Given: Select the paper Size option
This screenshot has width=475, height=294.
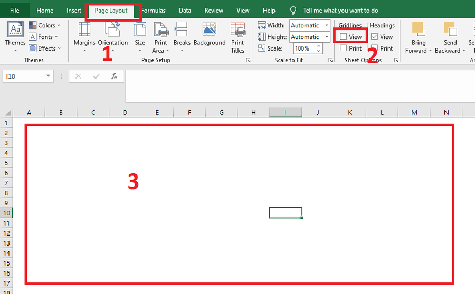Looking at the screenshot, I should (x=140, y=37).
